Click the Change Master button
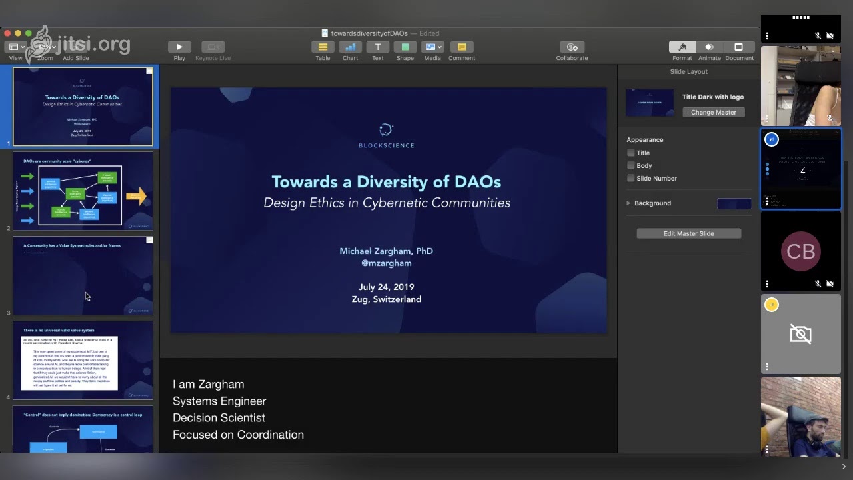 [714, 112]
